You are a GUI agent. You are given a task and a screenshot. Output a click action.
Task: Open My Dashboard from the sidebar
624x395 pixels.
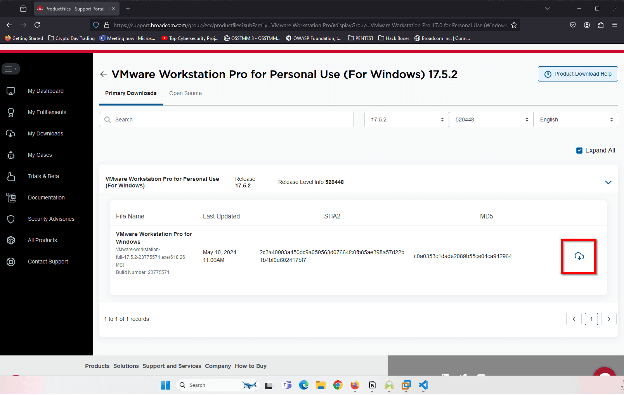tap(46, 91)
